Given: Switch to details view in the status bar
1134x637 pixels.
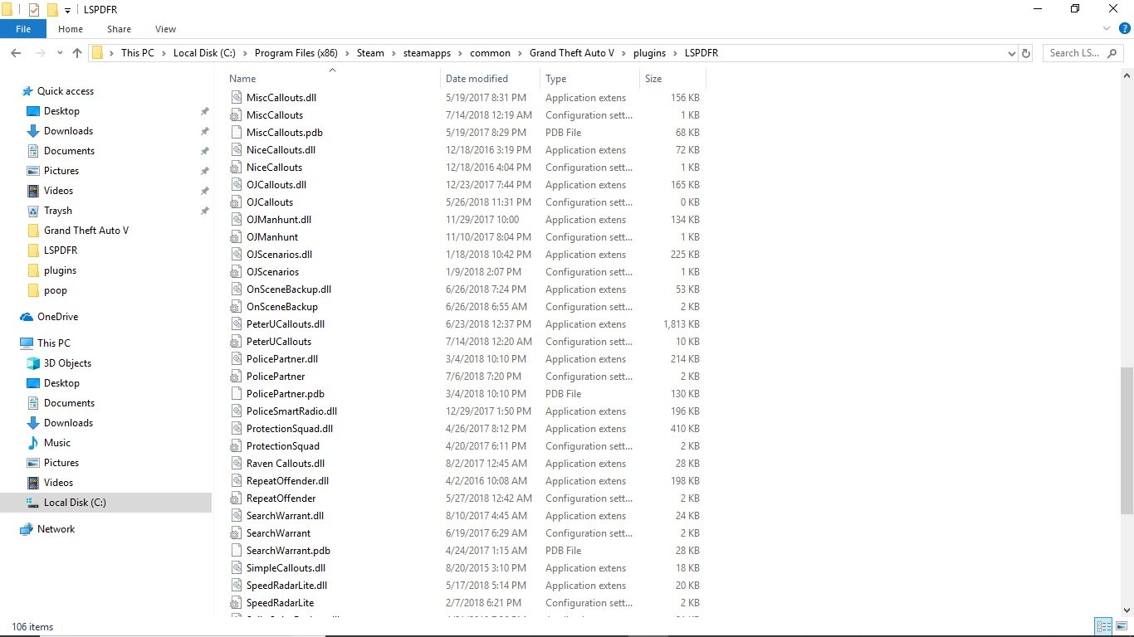Looking at the screenshot, I should coord(1103,626).
